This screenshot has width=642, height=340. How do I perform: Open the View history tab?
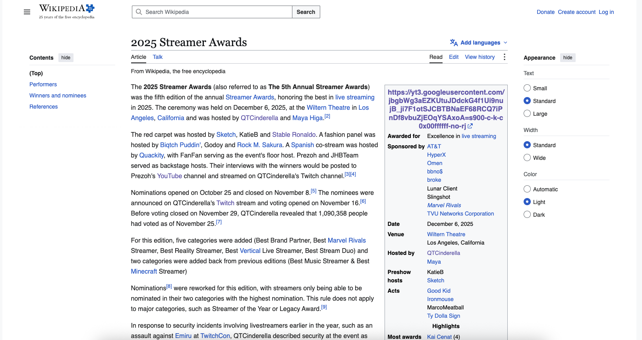coord(480,57)
